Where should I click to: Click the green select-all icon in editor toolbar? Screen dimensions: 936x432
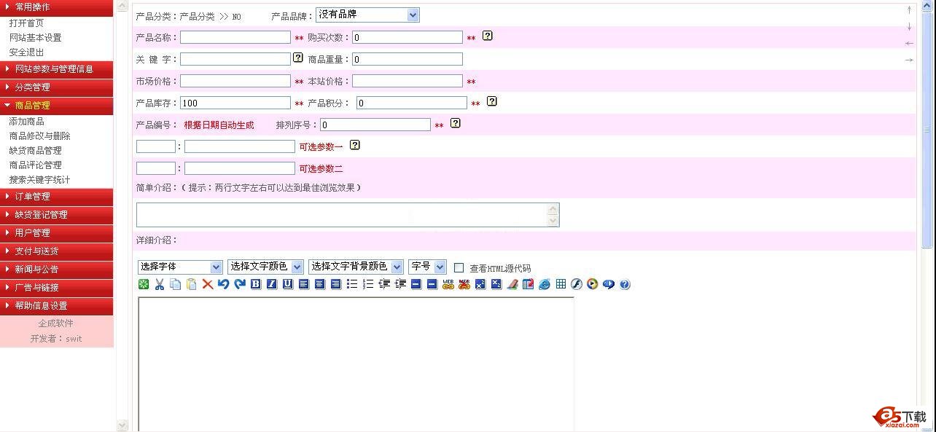point(144,284)
